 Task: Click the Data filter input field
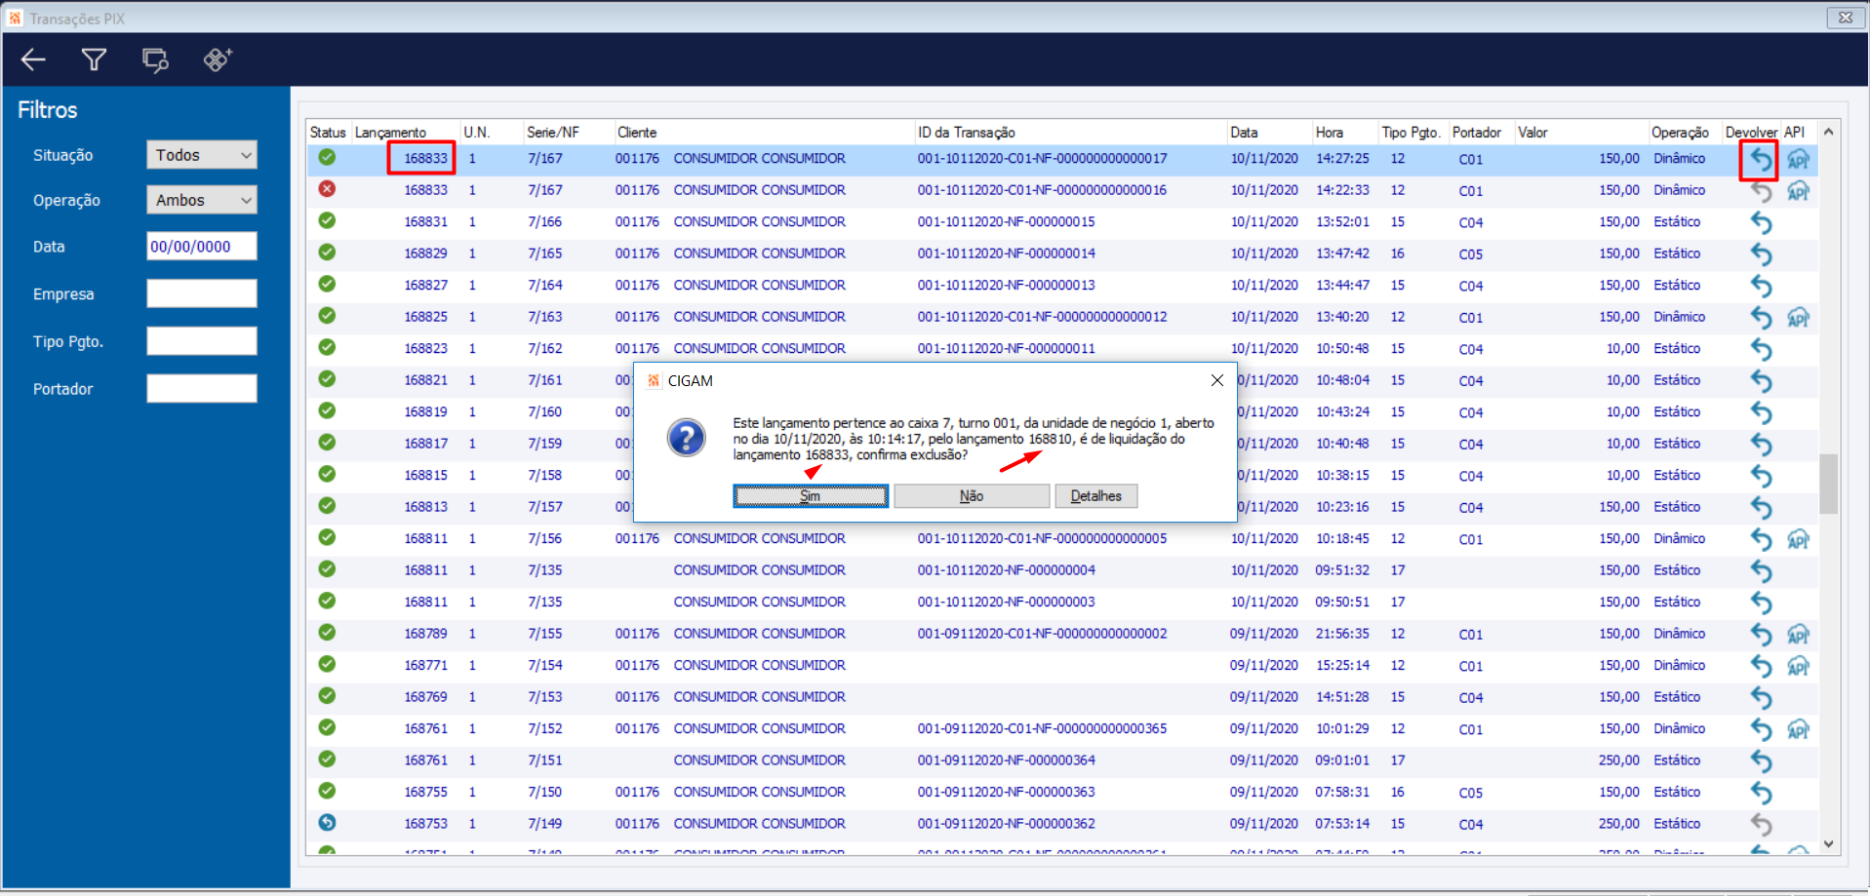(202, 247)
